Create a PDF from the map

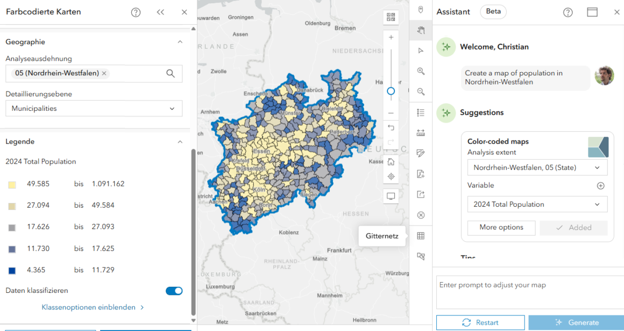(x=421, y=174)
